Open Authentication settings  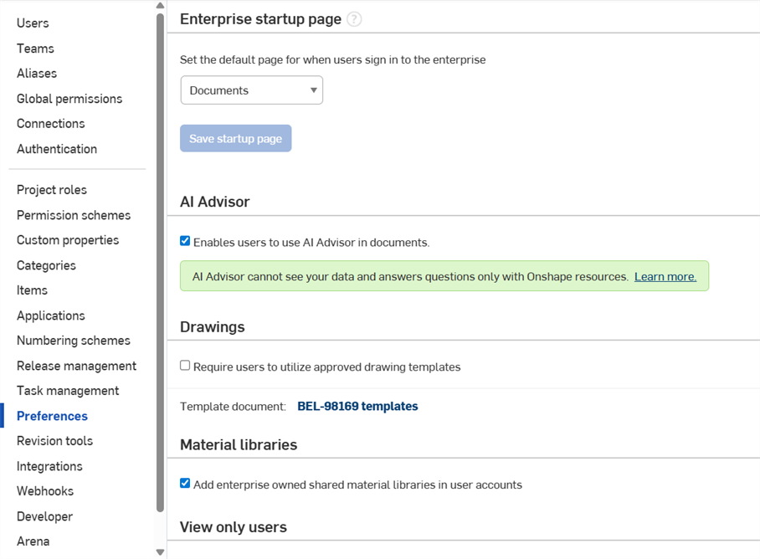click(57, 148)
